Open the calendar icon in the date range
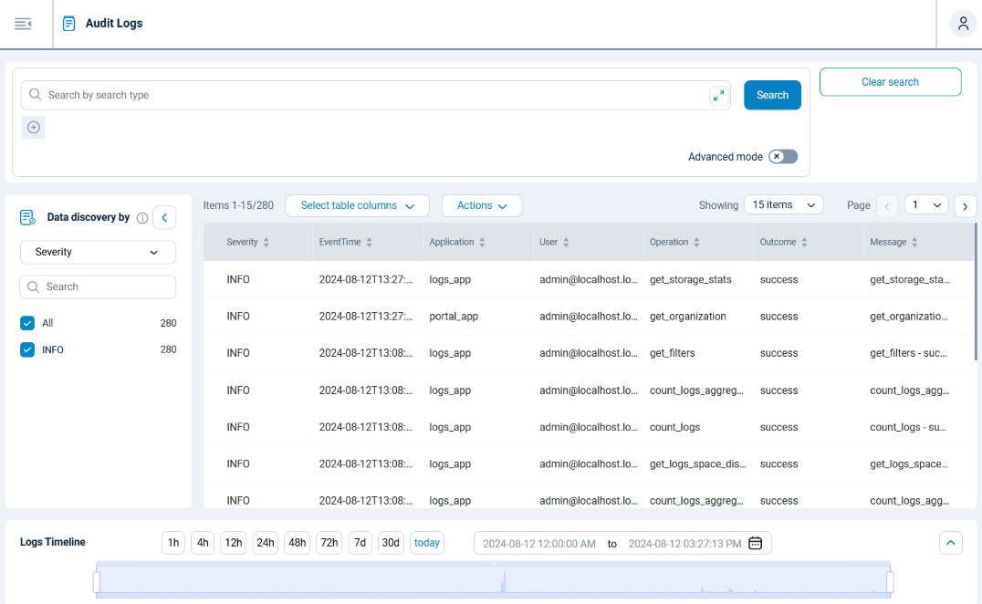The height and width of the screenshot is (604, 982). 755,542
